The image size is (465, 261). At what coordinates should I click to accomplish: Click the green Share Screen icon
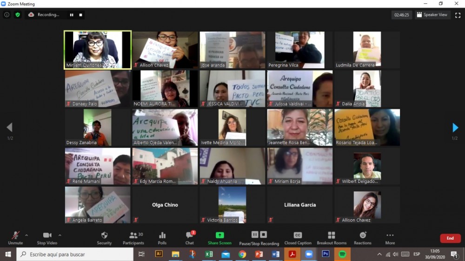tap(219, 235)
